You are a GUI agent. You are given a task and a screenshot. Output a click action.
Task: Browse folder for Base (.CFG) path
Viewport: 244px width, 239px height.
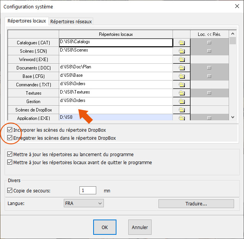point(181,76)
